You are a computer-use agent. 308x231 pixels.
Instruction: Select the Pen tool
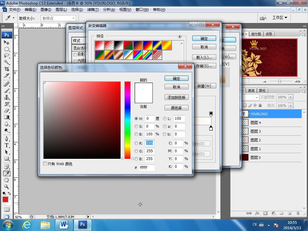[7, 139]
